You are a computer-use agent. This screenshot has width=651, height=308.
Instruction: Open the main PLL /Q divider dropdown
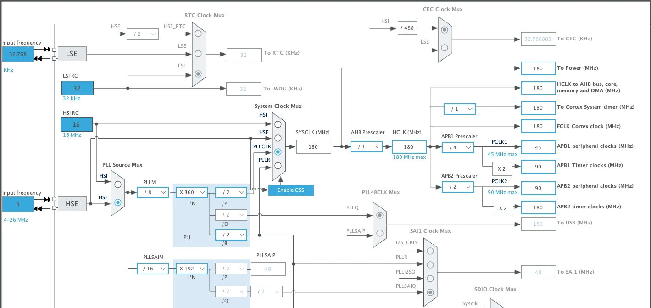[x=232, y=215]
